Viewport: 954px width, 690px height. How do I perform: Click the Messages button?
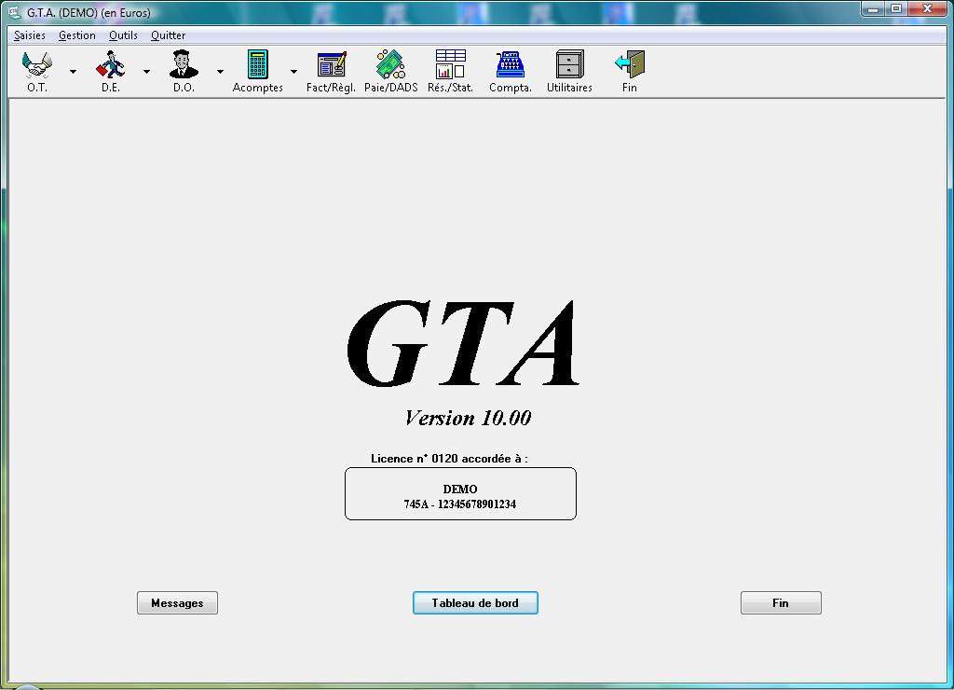pos(177,603)
